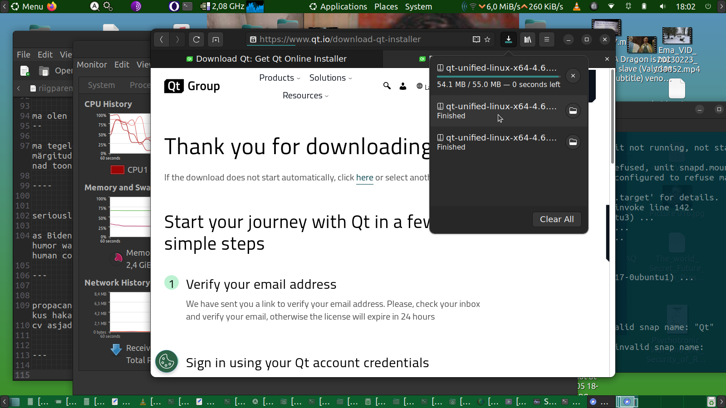Expand the Products menu on Qt site
This screenshot has width=726, height=408.
(280, 78)
